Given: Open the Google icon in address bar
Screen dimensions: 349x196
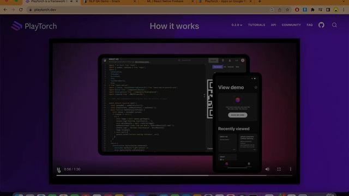Looking at the screenshot, I should pyautogui.click(x=272, y=10).
